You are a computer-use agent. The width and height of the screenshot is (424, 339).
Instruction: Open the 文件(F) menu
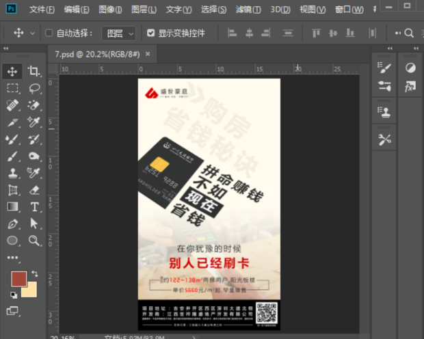pyautogui.click(x=42, y=10)
